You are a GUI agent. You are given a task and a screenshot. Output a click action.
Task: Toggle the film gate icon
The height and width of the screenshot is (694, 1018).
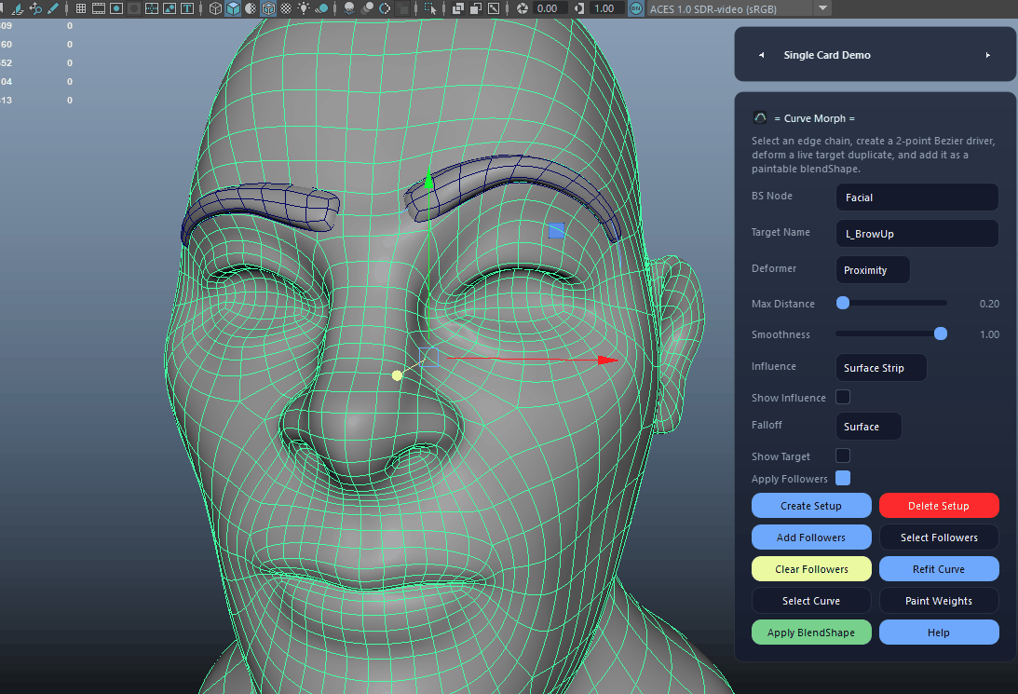click(x=99, y=9)
